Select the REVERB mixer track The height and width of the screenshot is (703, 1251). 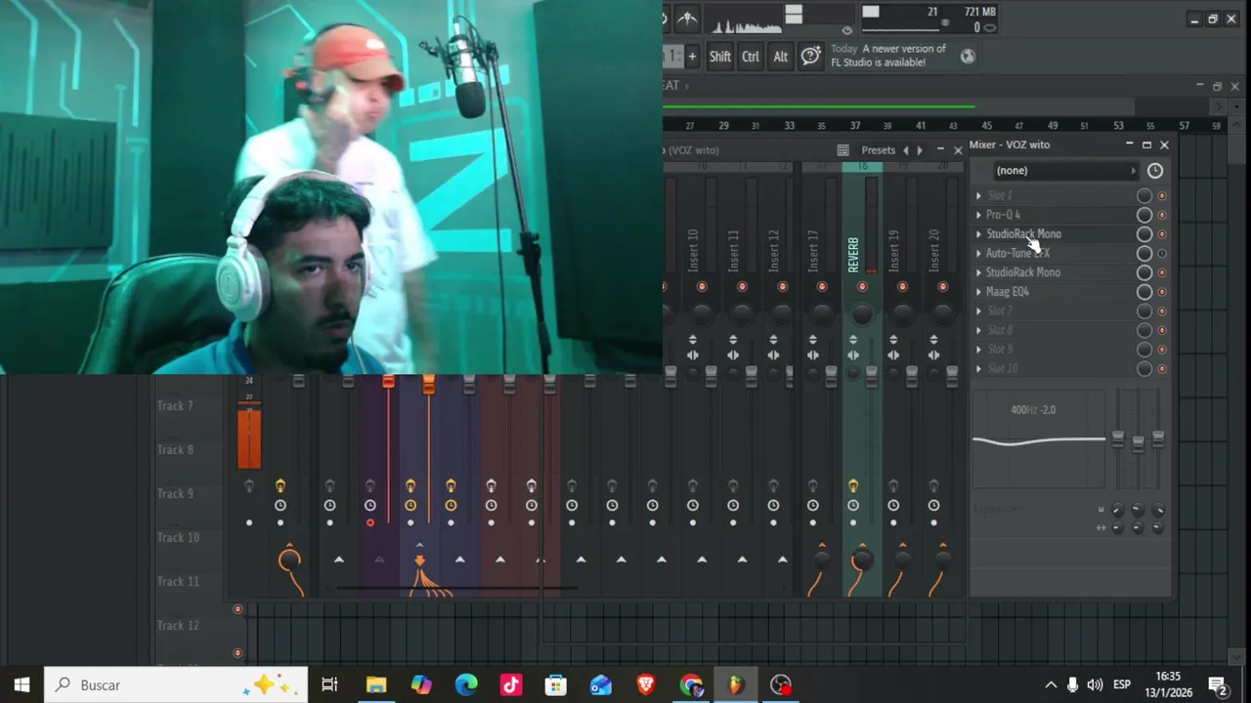point(853,255)
